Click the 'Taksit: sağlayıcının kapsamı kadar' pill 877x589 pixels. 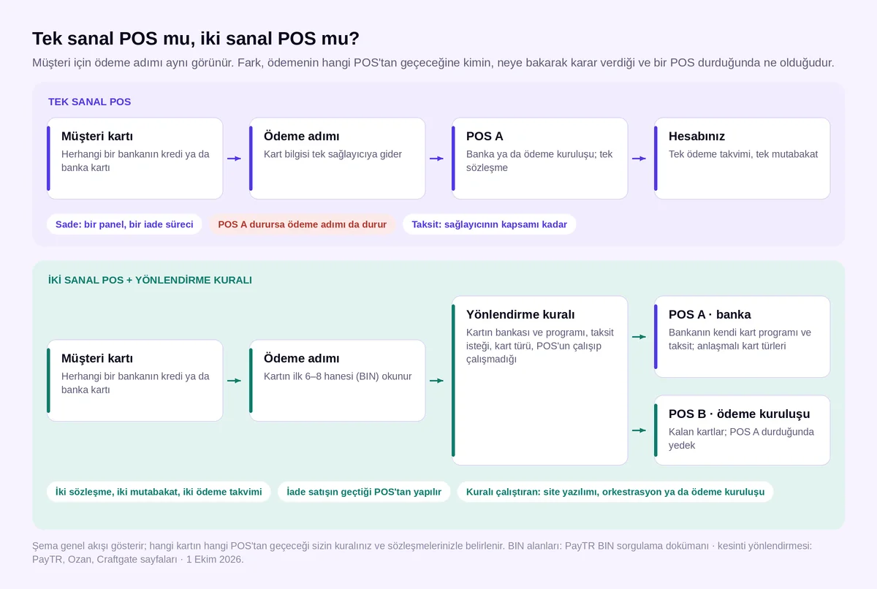coord(490,224)
